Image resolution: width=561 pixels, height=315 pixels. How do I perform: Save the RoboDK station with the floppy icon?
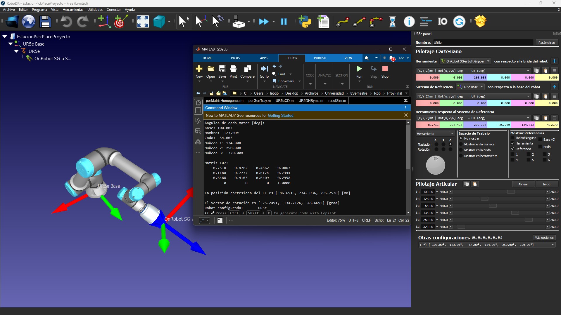click(45, 22)
